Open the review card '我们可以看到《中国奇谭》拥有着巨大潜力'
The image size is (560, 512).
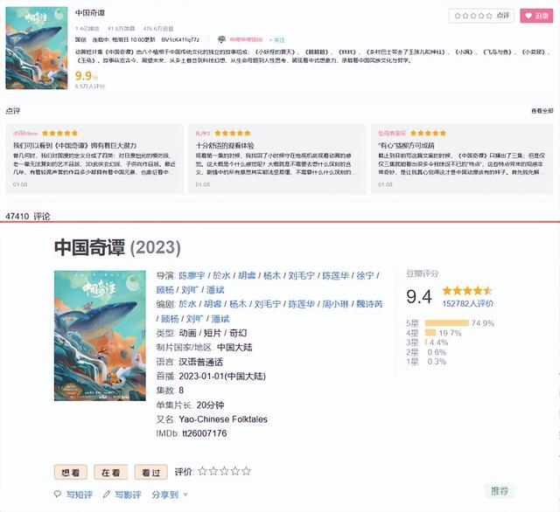[94, 159]
